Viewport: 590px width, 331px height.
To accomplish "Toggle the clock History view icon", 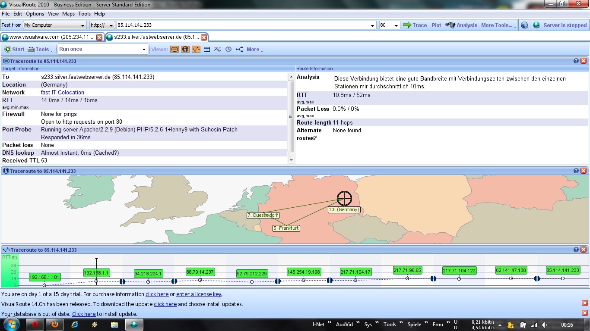I will [x=228, y=50].
